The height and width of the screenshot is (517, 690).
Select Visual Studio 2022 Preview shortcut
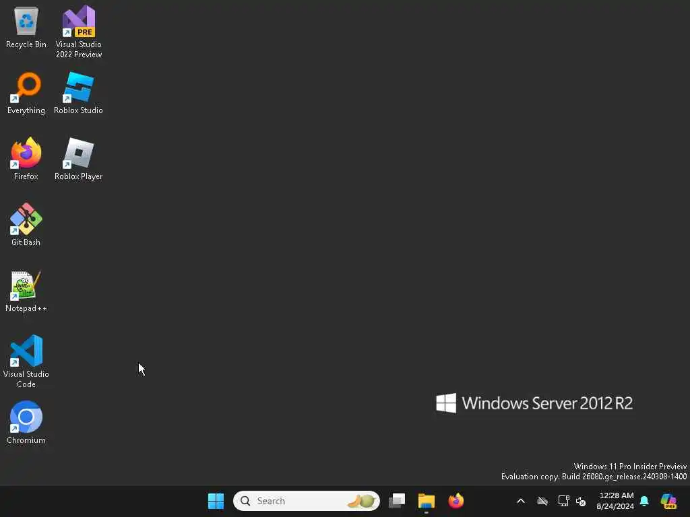pos(79,32)
